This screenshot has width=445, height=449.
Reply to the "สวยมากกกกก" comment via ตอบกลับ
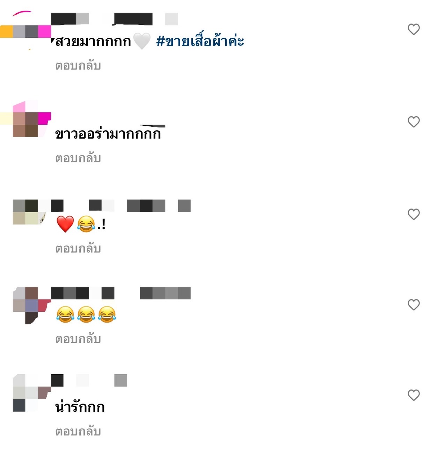(x=78, y=66)
